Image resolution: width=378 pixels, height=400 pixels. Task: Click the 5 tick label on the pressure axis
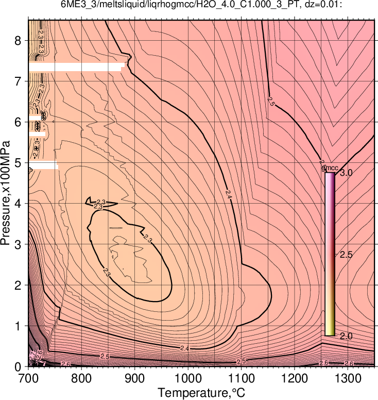point(18,163)
